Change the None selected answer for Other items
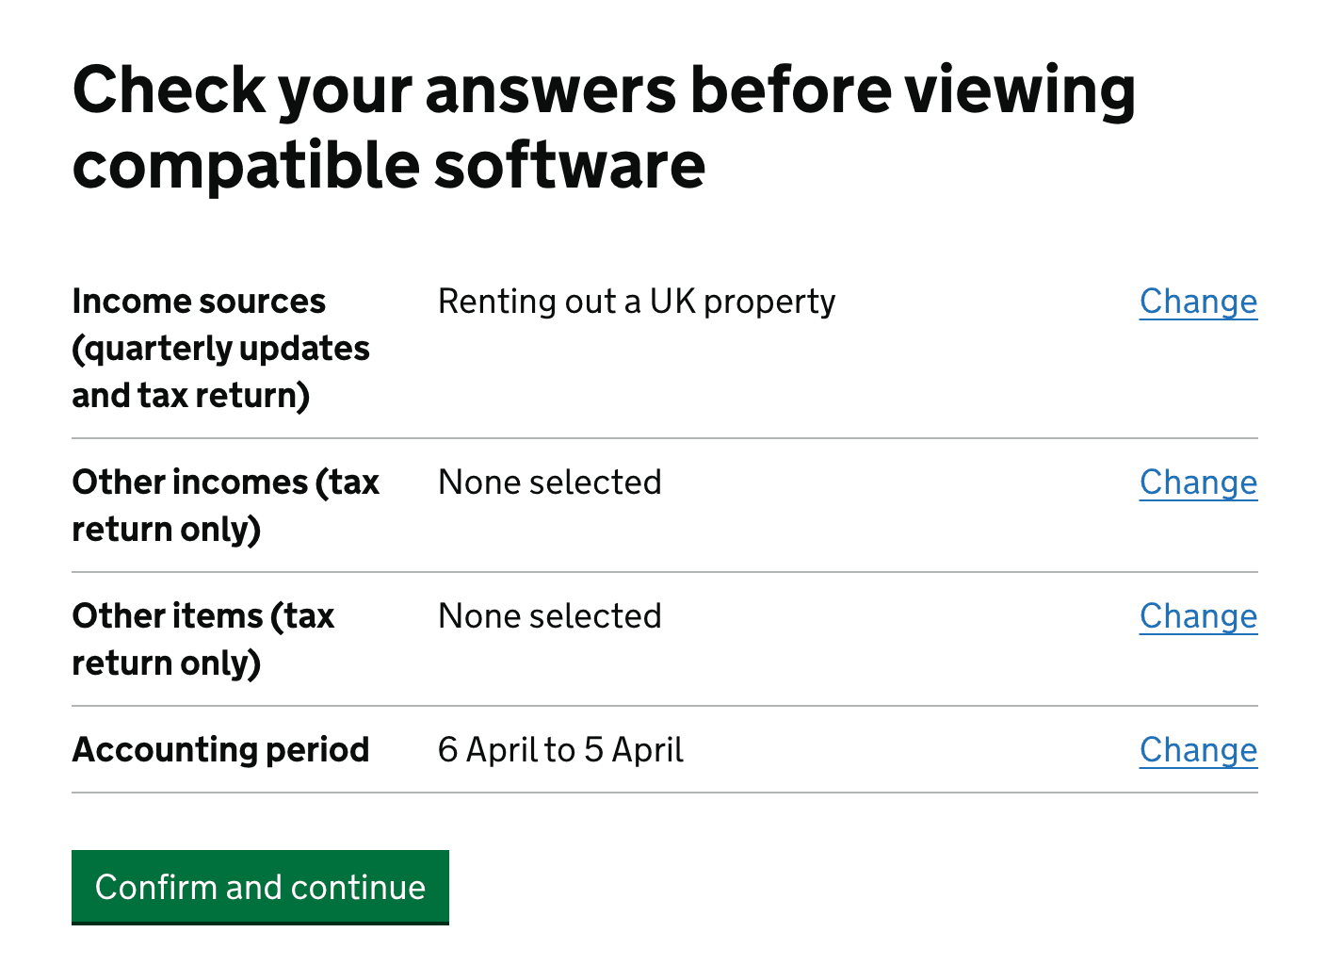Image resolution: width=1343 pixels, height=965 pixels. click(1198, 616)
